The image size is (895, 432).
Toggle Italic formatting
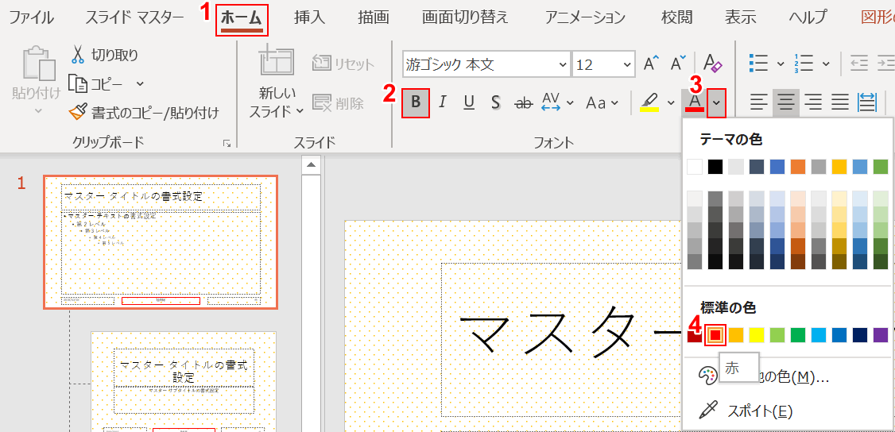443,102
